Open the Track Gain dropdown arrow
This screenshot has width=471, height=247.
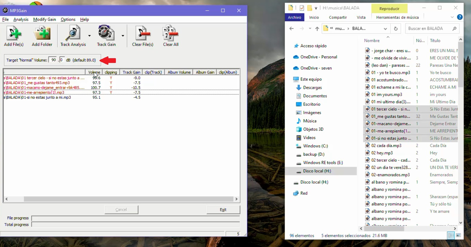click(x=123, y=36)
